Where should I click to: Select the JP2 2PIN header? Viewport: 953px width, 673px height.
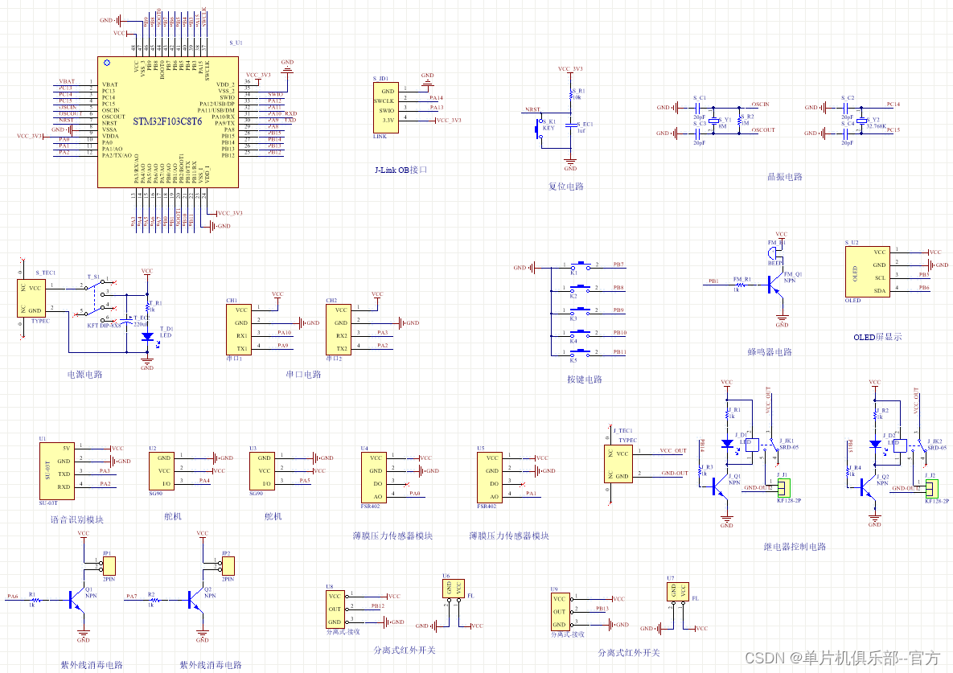(x=228, y=566)
